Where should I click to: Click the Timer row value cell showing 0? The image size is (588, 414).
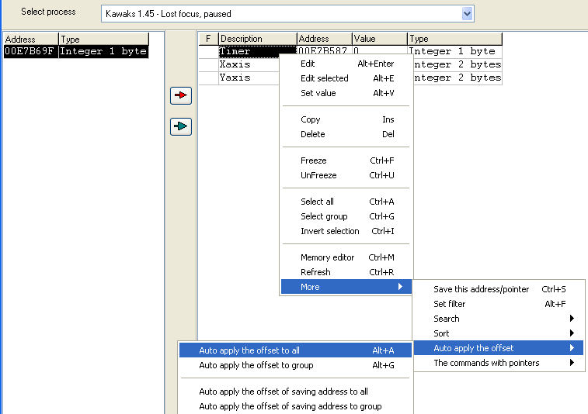click(x=380, y=51)
